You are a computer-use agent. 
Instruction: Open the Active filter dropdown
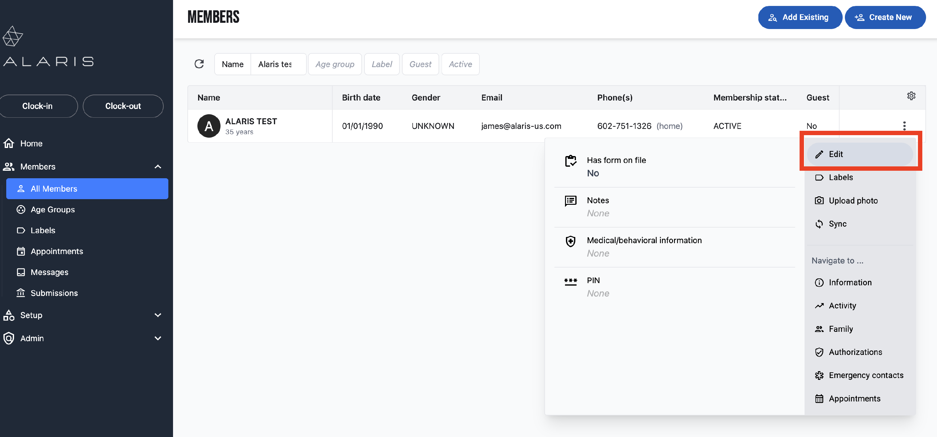pyautogui.click(x=460, y=64)
